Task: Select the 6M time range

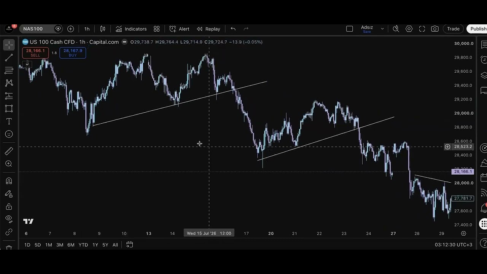Action: tap(71, 245)
